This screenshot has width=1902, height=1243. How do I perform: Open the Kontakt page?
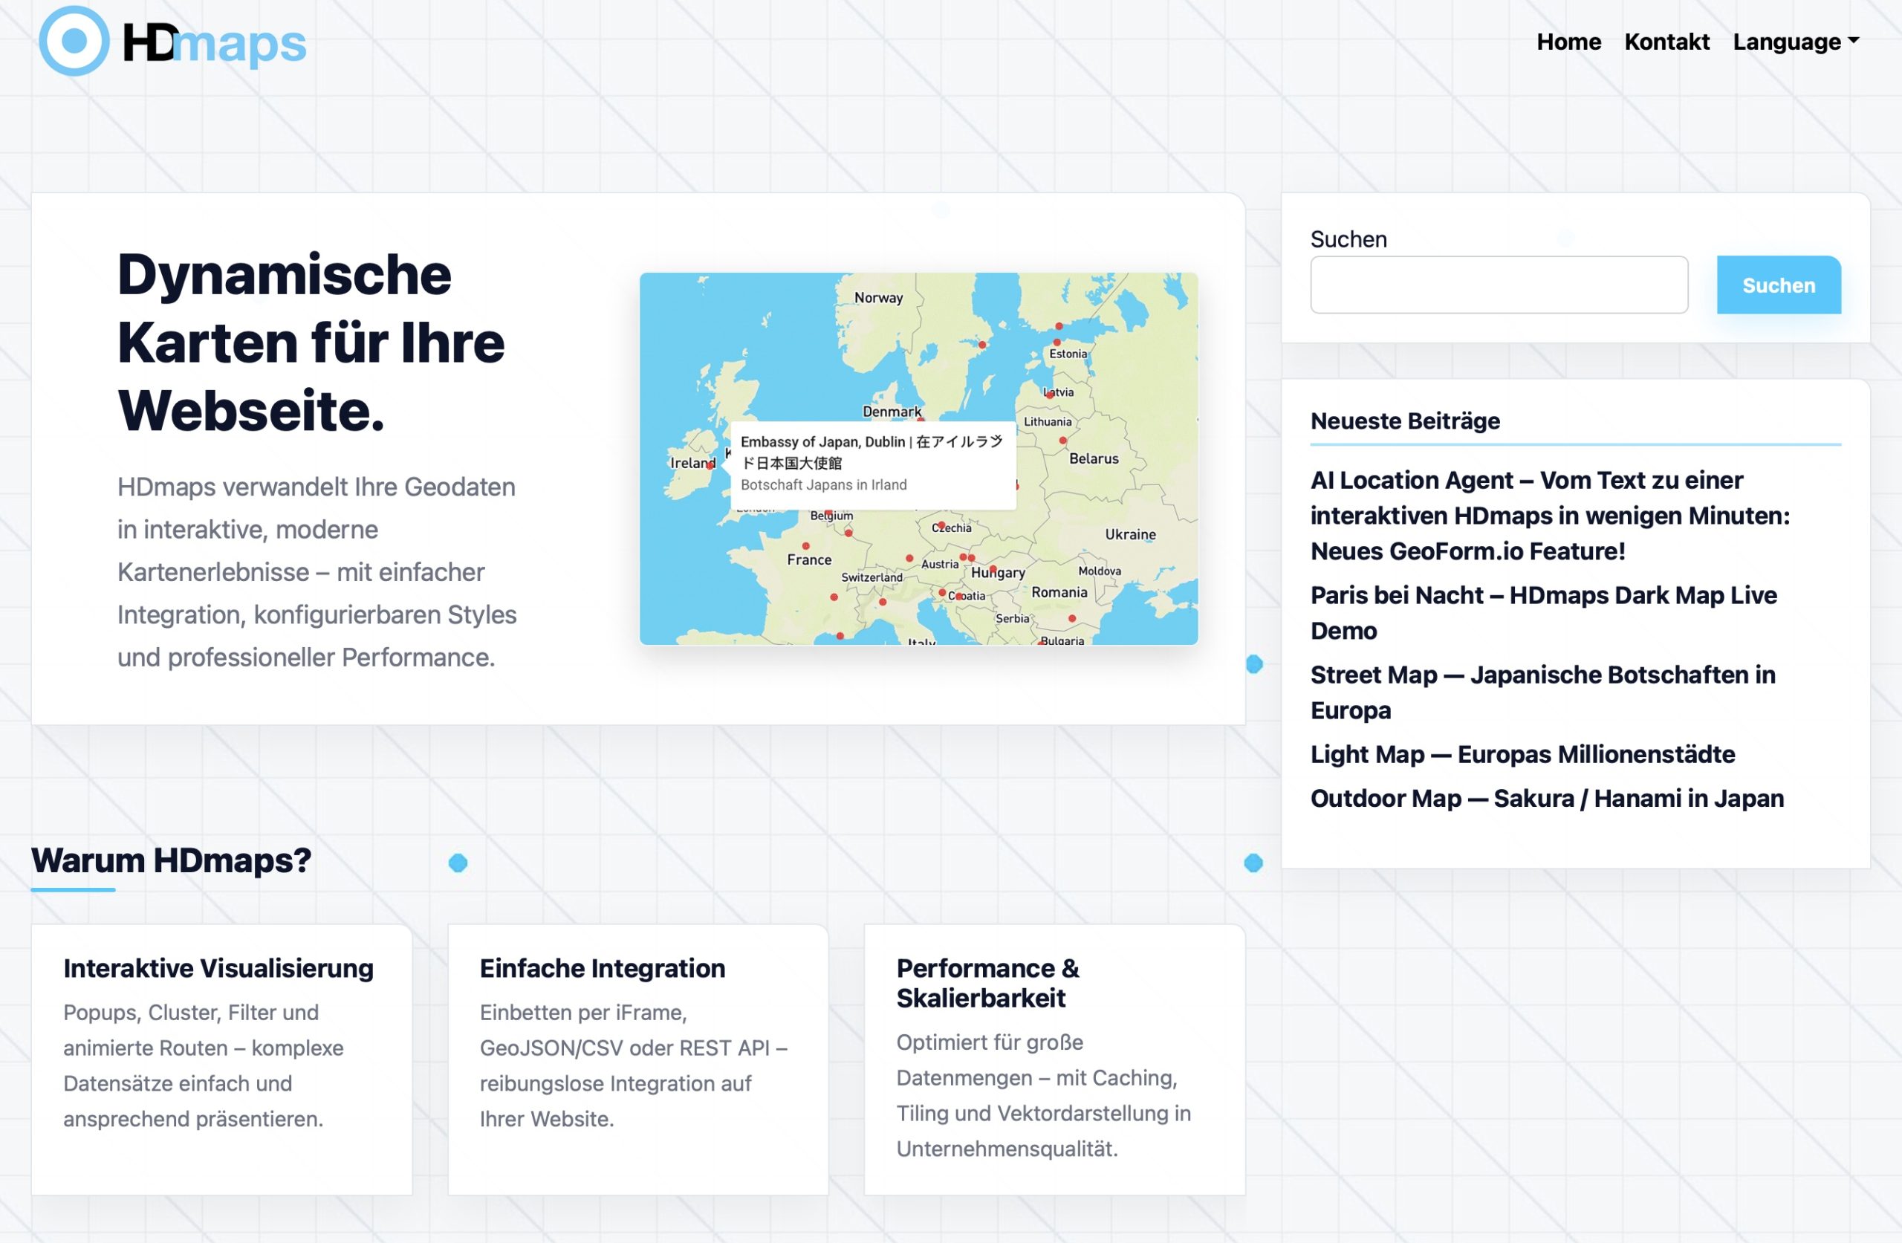(x=1666, y=42)
